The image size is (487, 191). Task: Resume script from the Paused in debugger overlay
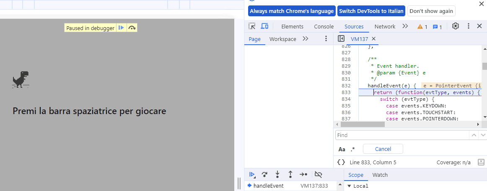click(122, 28)
